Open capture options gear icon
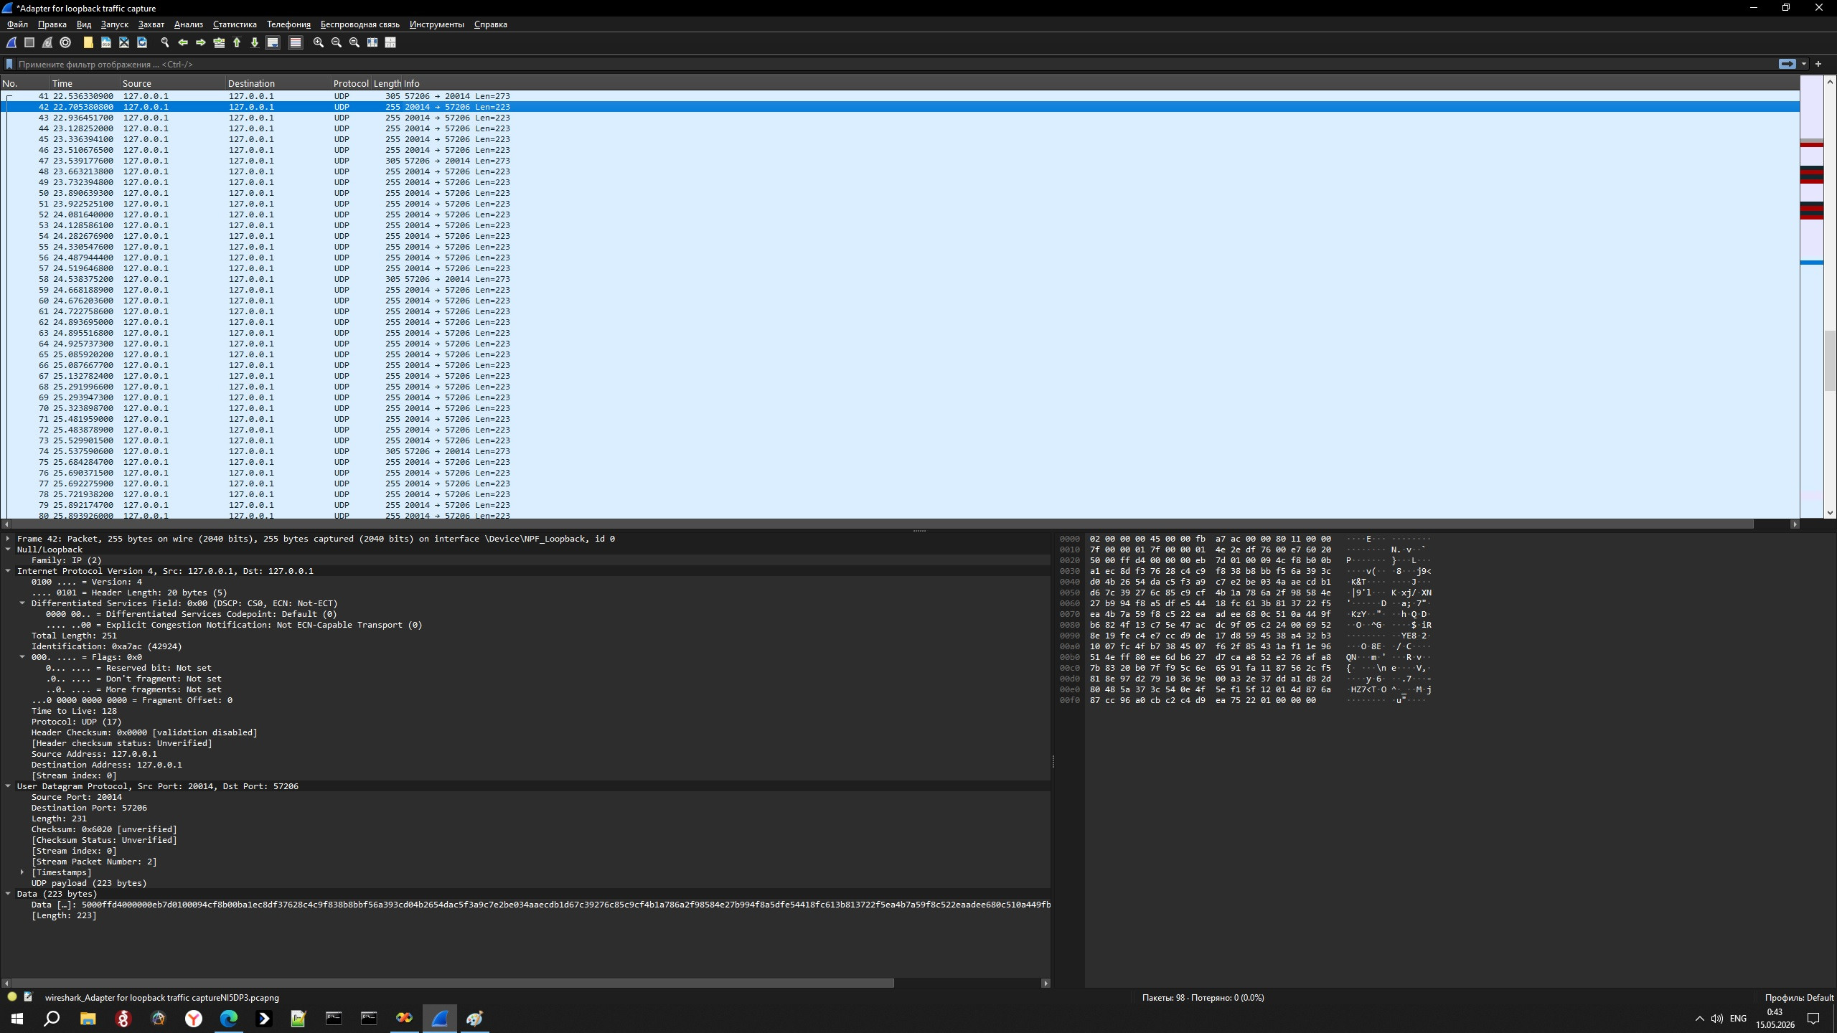This screenshot has width=1837, height=1033. (x=65, y=42)
